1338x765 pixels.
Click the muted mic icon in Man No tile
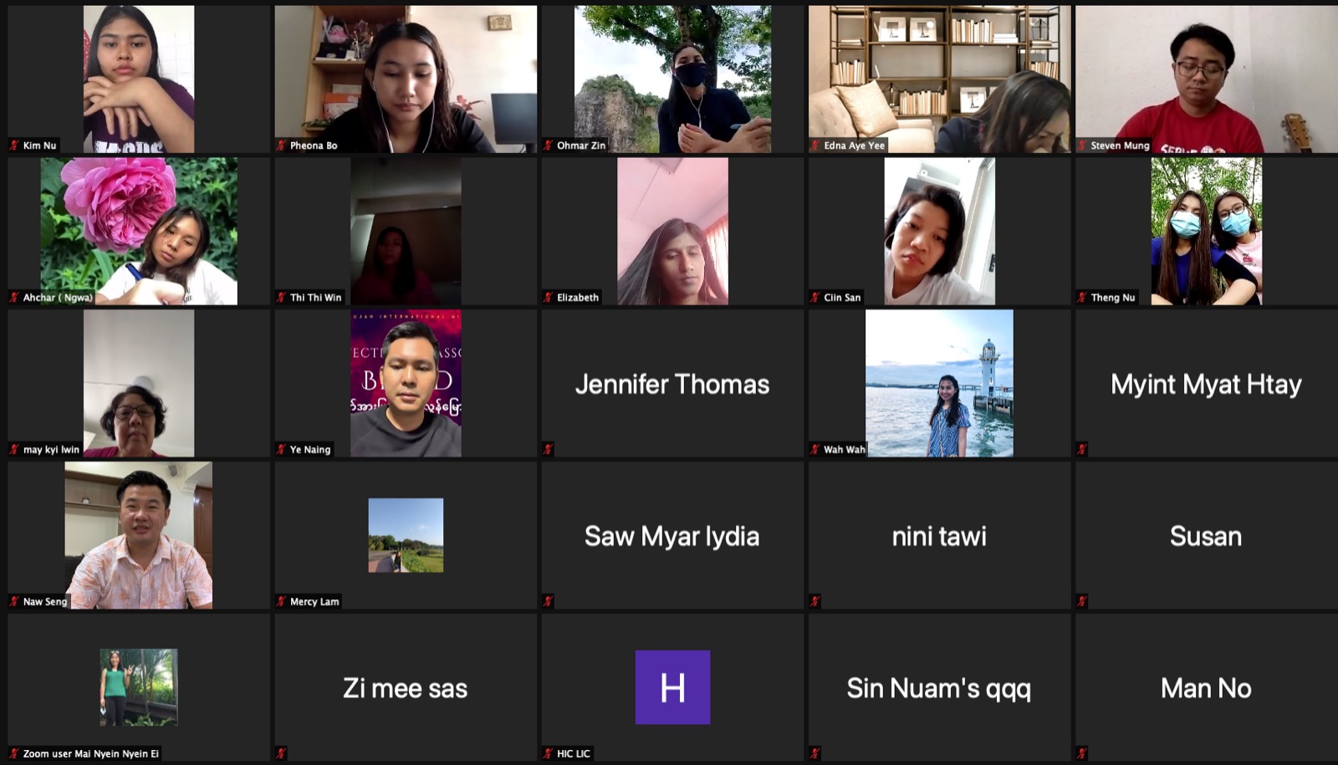(x=1081, y=754)
